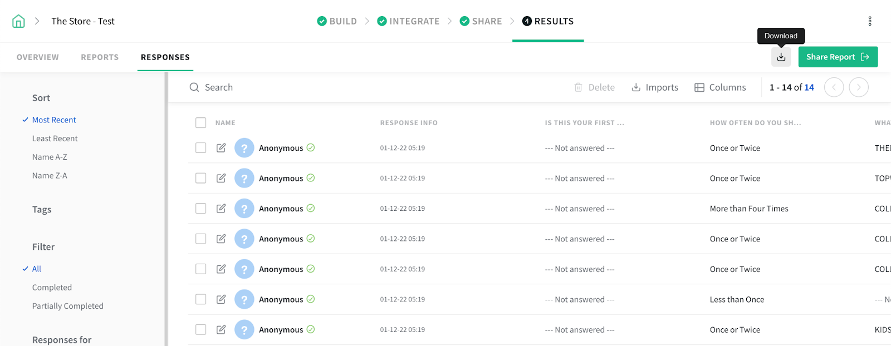Viewport: 891px width, 346px height.
Task: Go to the BUILD step
Action: point(337,21)
